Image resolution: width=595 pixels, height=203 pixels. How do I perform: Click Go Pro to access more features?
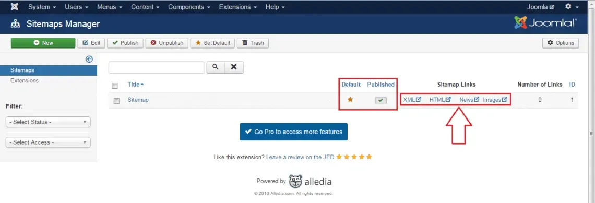point(294,132)
